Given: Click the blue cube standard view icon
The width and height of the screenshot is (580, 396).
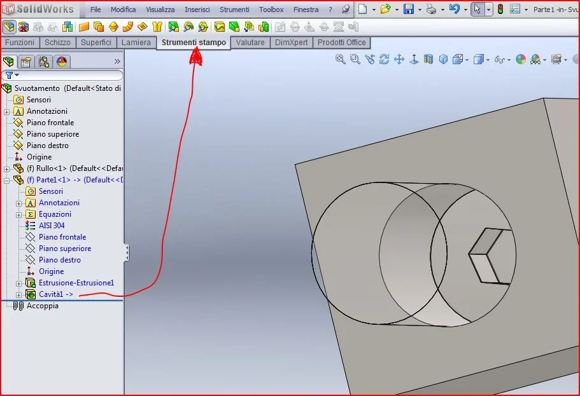Looking at the screenshot, I should (443, 59).
